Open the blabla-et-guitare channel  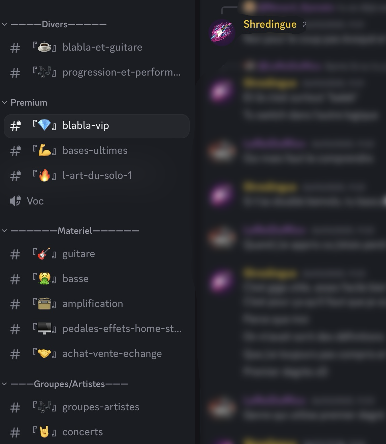point(96,47)
